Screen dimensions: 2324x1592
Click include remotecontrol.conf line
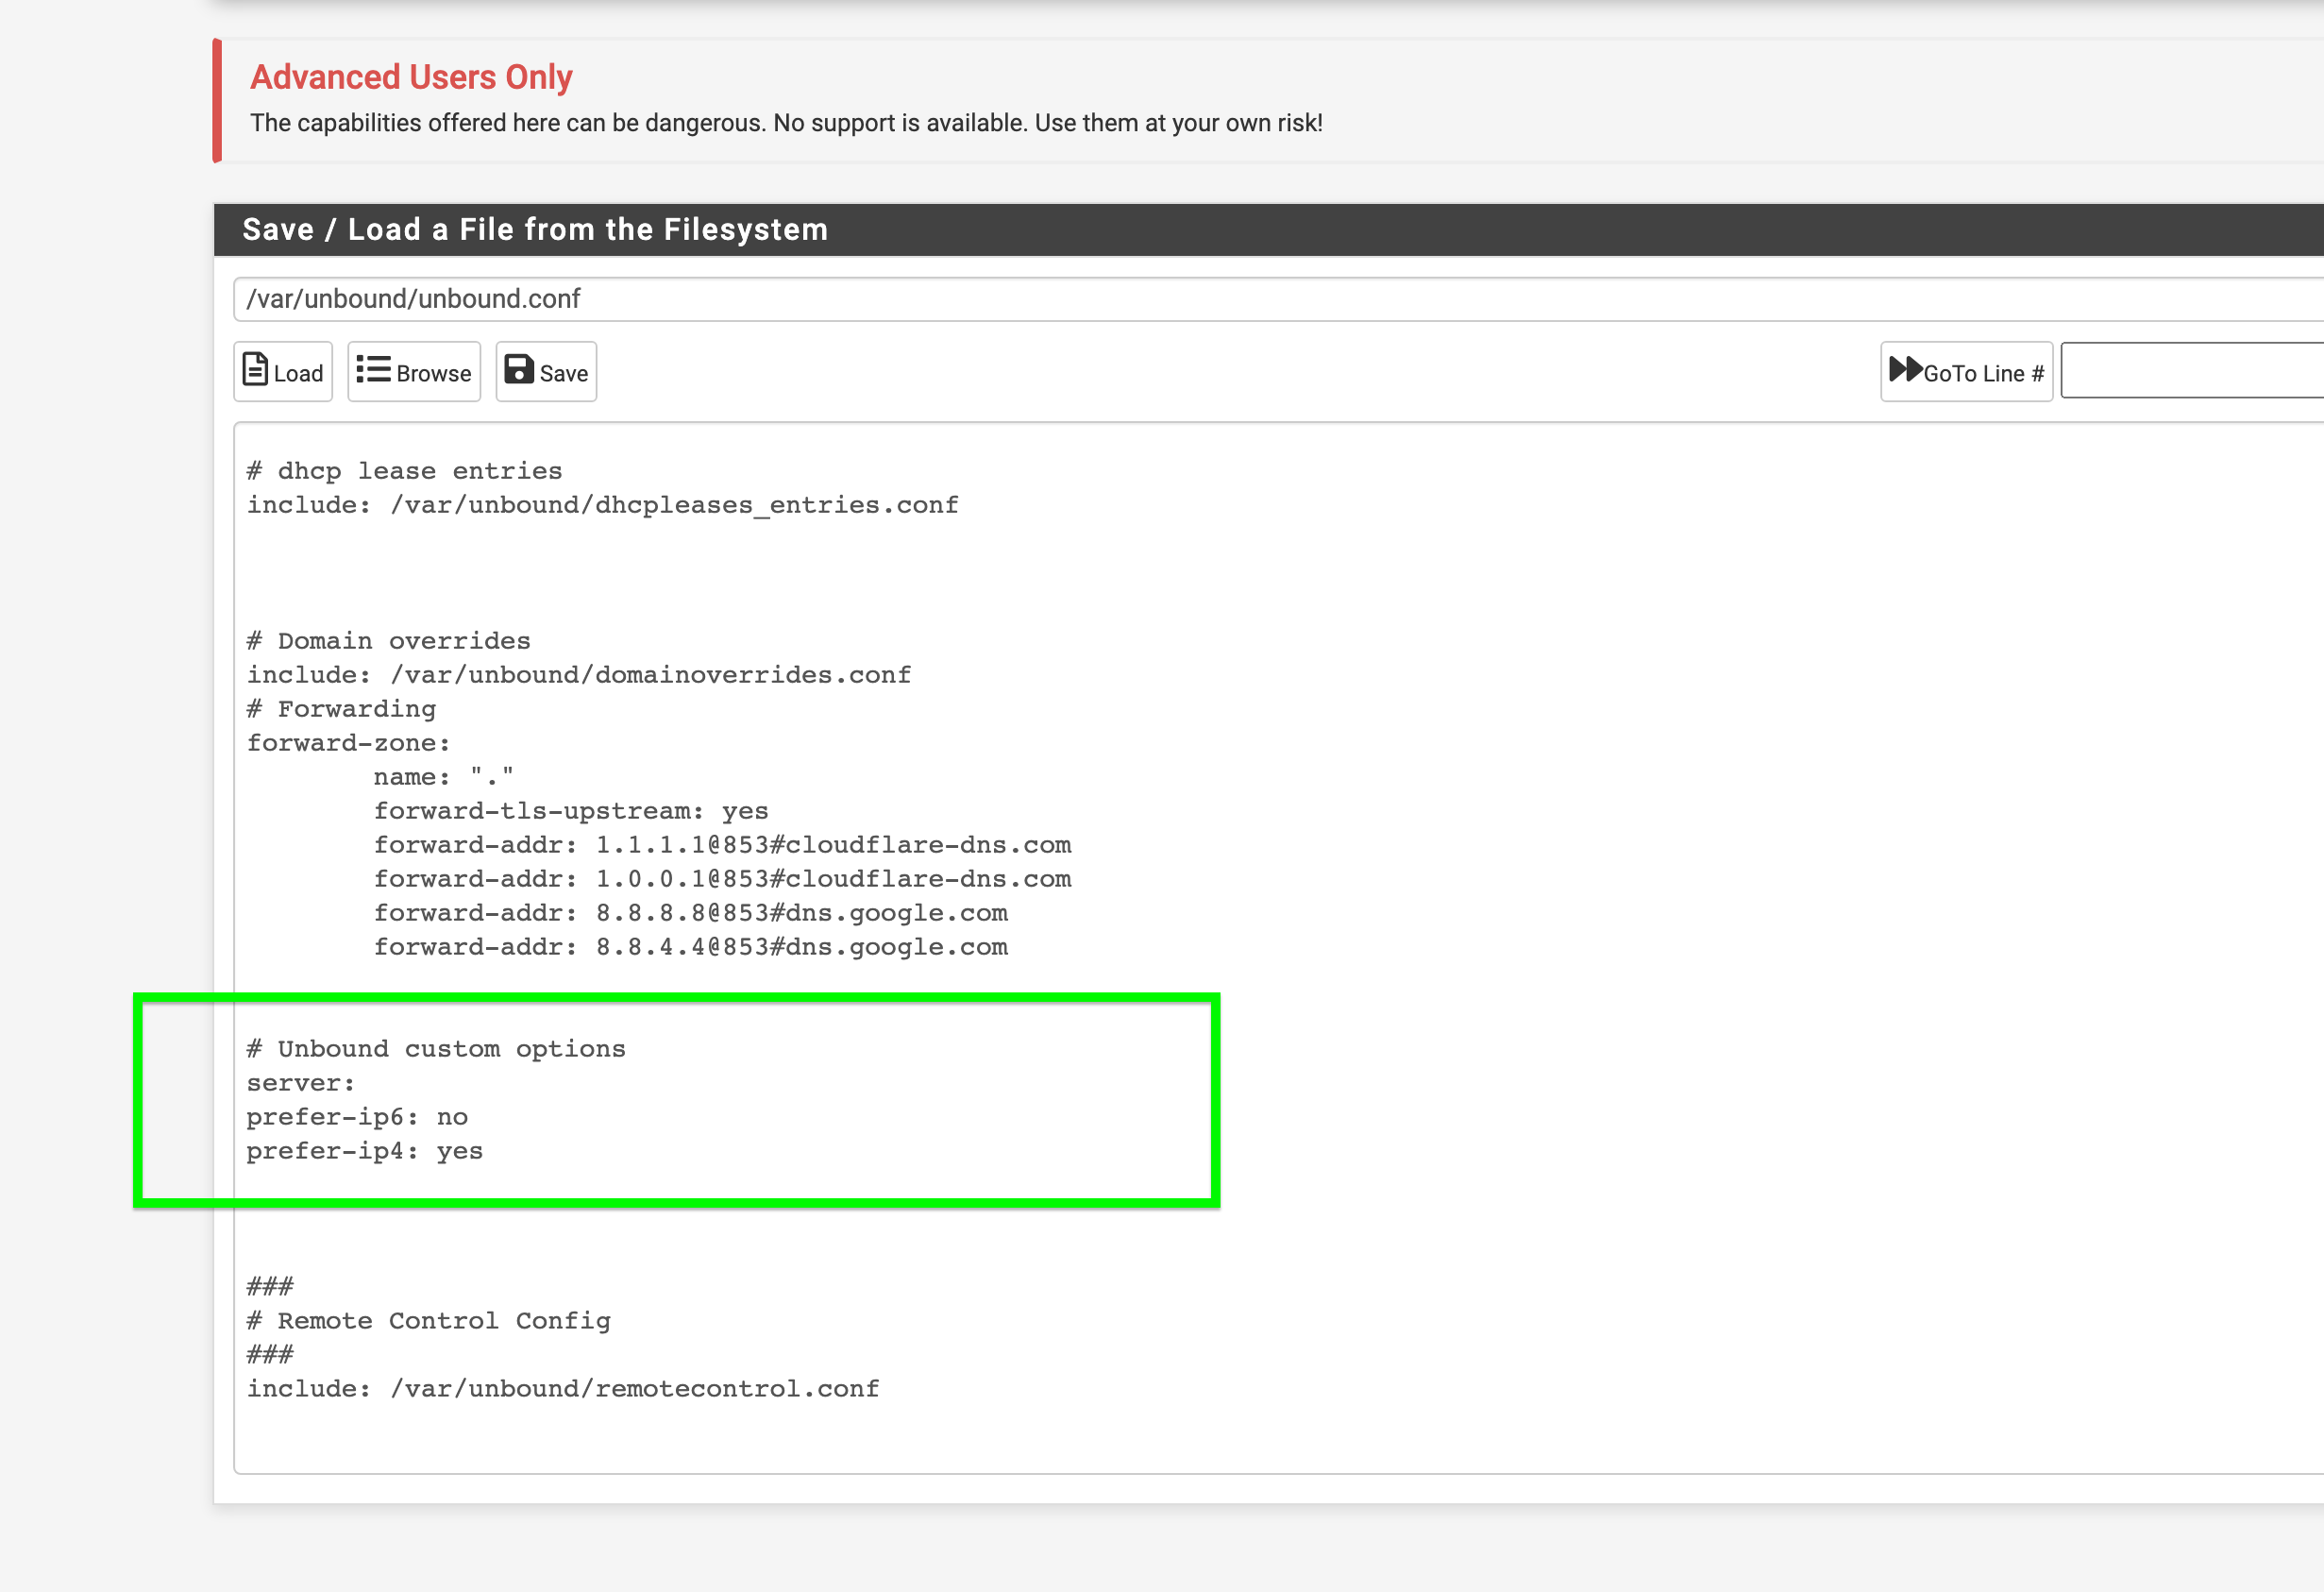[563, 1389]
